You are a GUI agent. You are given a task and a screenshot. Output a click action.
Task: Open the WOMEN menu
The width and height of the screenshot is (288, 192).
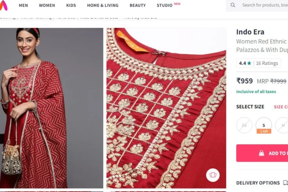click(x=47, y=6)
